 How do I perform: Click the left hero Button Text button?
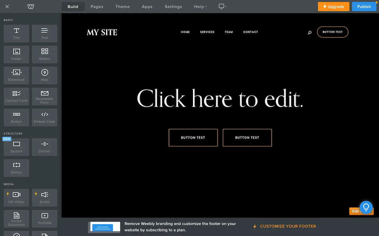click(x=193, y=138)
